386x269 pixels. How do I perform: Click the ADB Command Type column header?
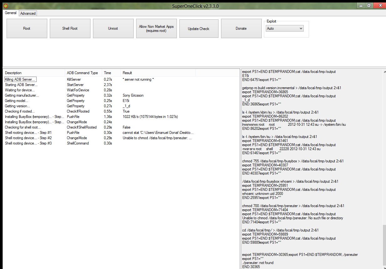pos(84,73)
